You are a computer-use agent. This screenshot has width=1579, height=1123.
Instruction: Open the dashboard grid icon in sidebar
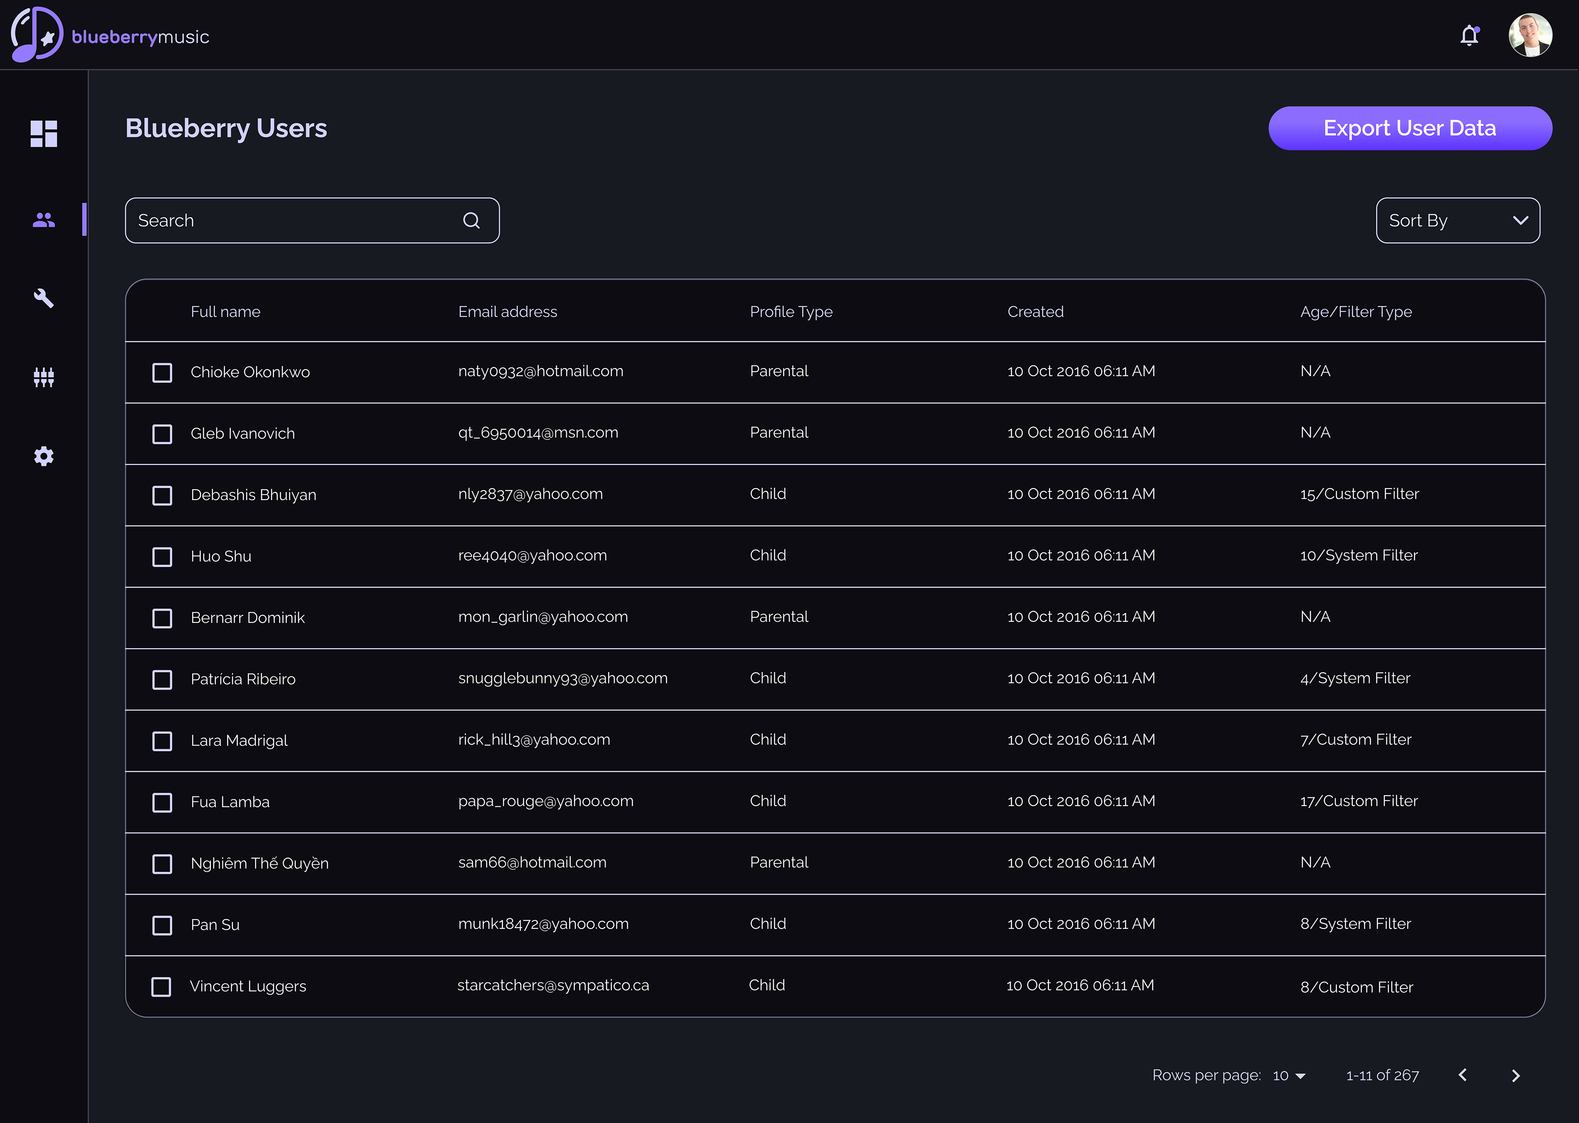(44, 134)
